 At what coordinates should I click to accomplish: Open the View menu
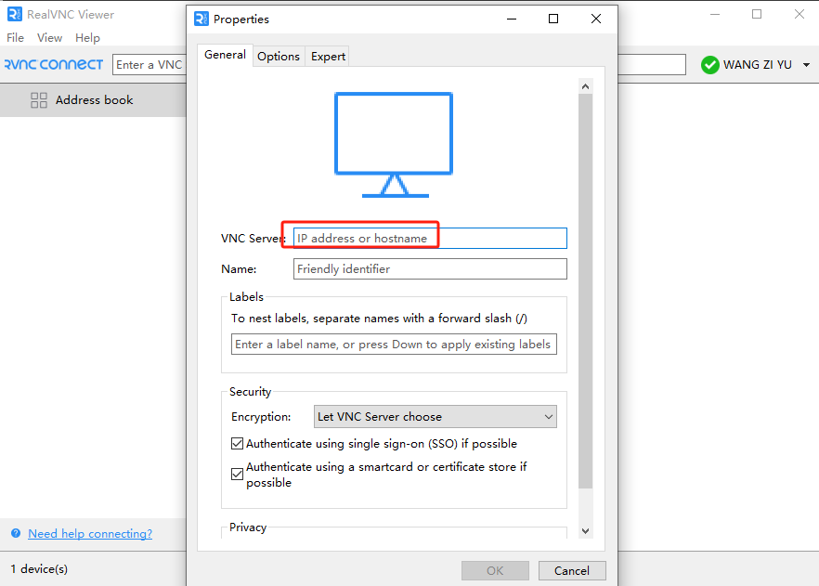click(x=49, y=37)
